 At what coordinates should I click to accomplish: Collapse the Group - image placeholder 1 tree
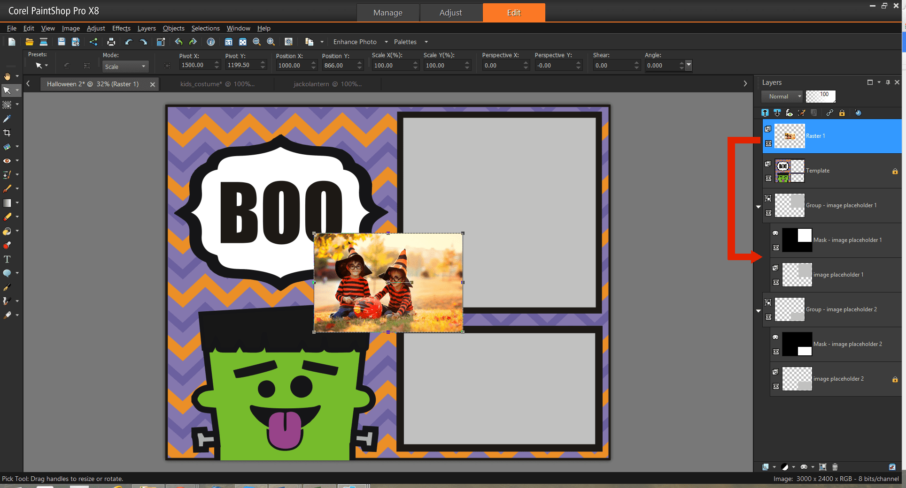[758, 206]
